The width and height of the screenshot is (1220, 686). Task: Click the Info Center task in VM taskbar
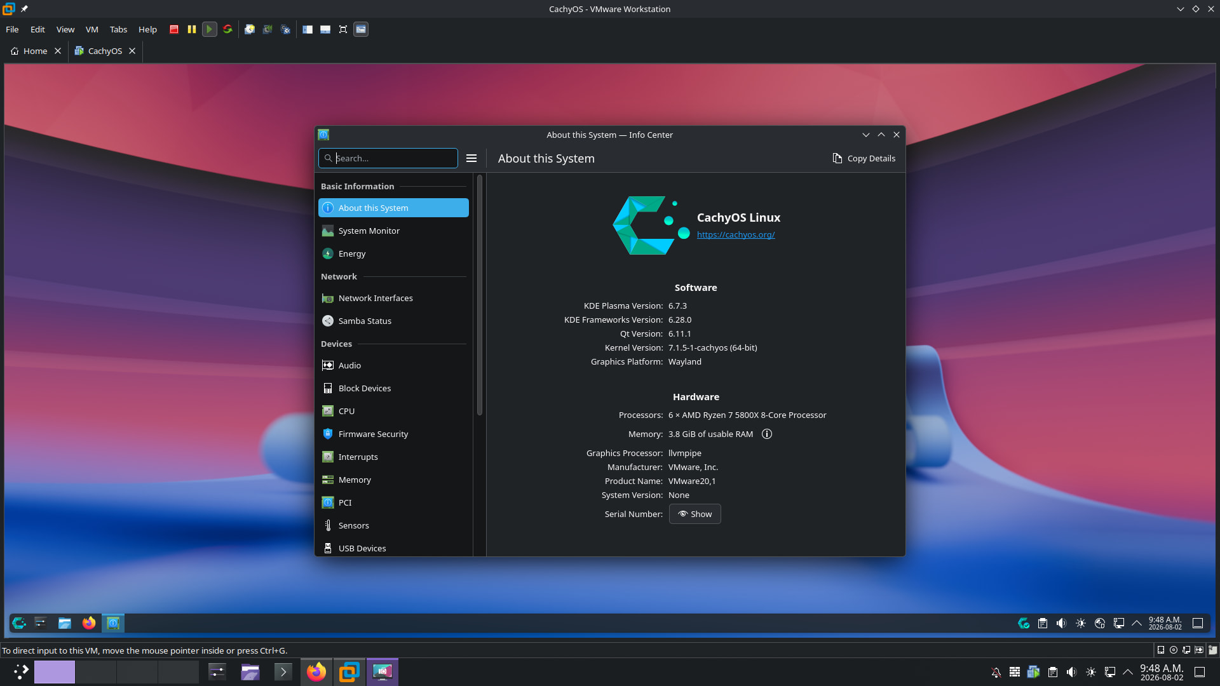click(113, 623)
